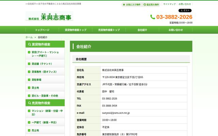Click arrow icon beside 貸ビル・貸倉庫・その他
This screenshot has width=218, height=136.
(x=29, y=96)
